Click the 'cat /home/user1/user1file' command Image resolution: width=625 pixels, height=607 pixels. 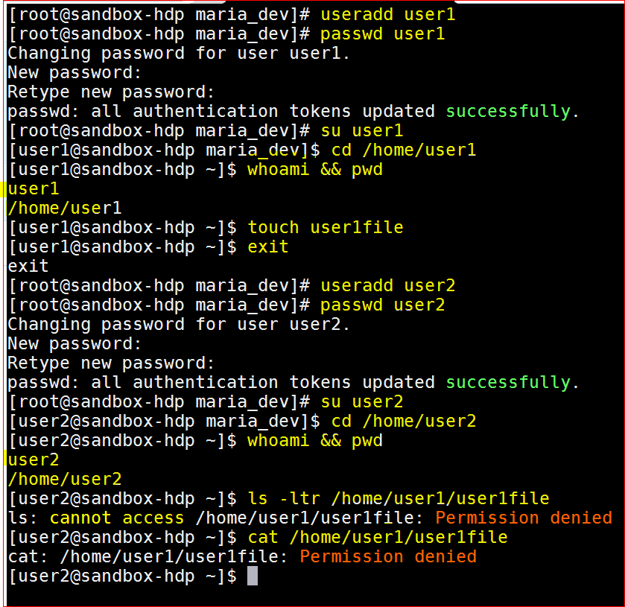[378, 538]
